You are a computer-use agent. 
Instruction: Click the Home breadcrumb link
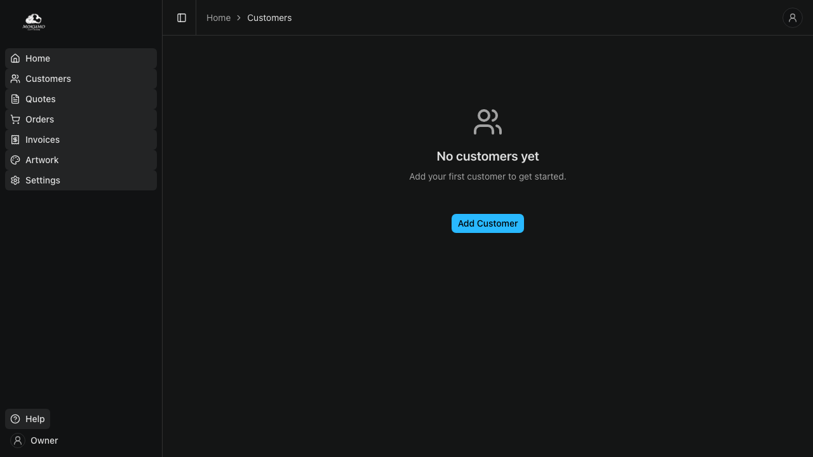tap(218, 18)
